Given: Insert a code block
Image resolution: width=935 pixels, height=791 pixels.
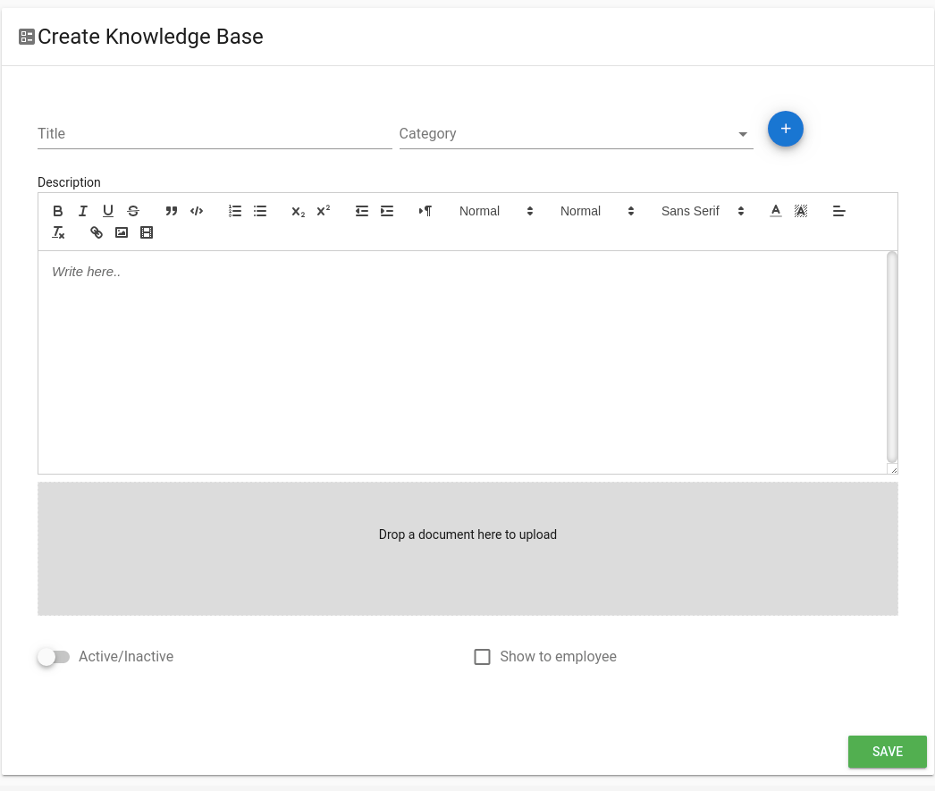Looking at the screenshot, I should pos(197,211).
